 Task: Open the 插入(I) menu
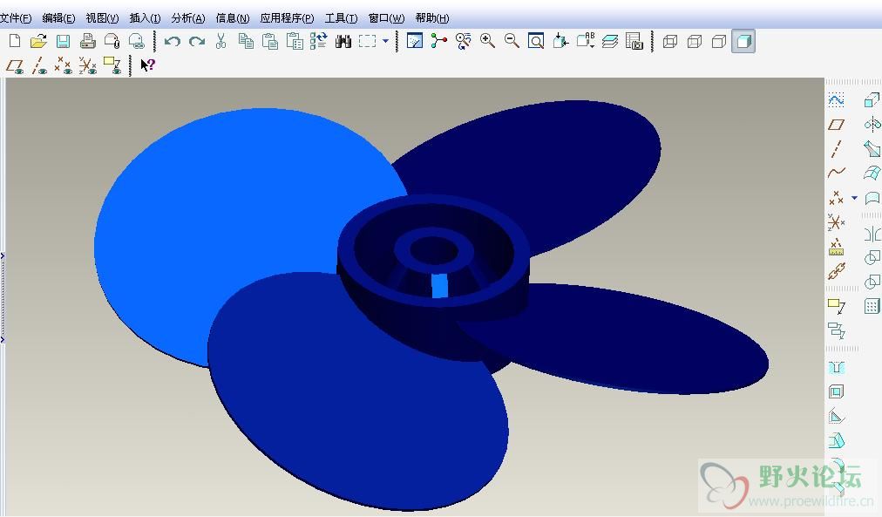click(x=145, y=18)
